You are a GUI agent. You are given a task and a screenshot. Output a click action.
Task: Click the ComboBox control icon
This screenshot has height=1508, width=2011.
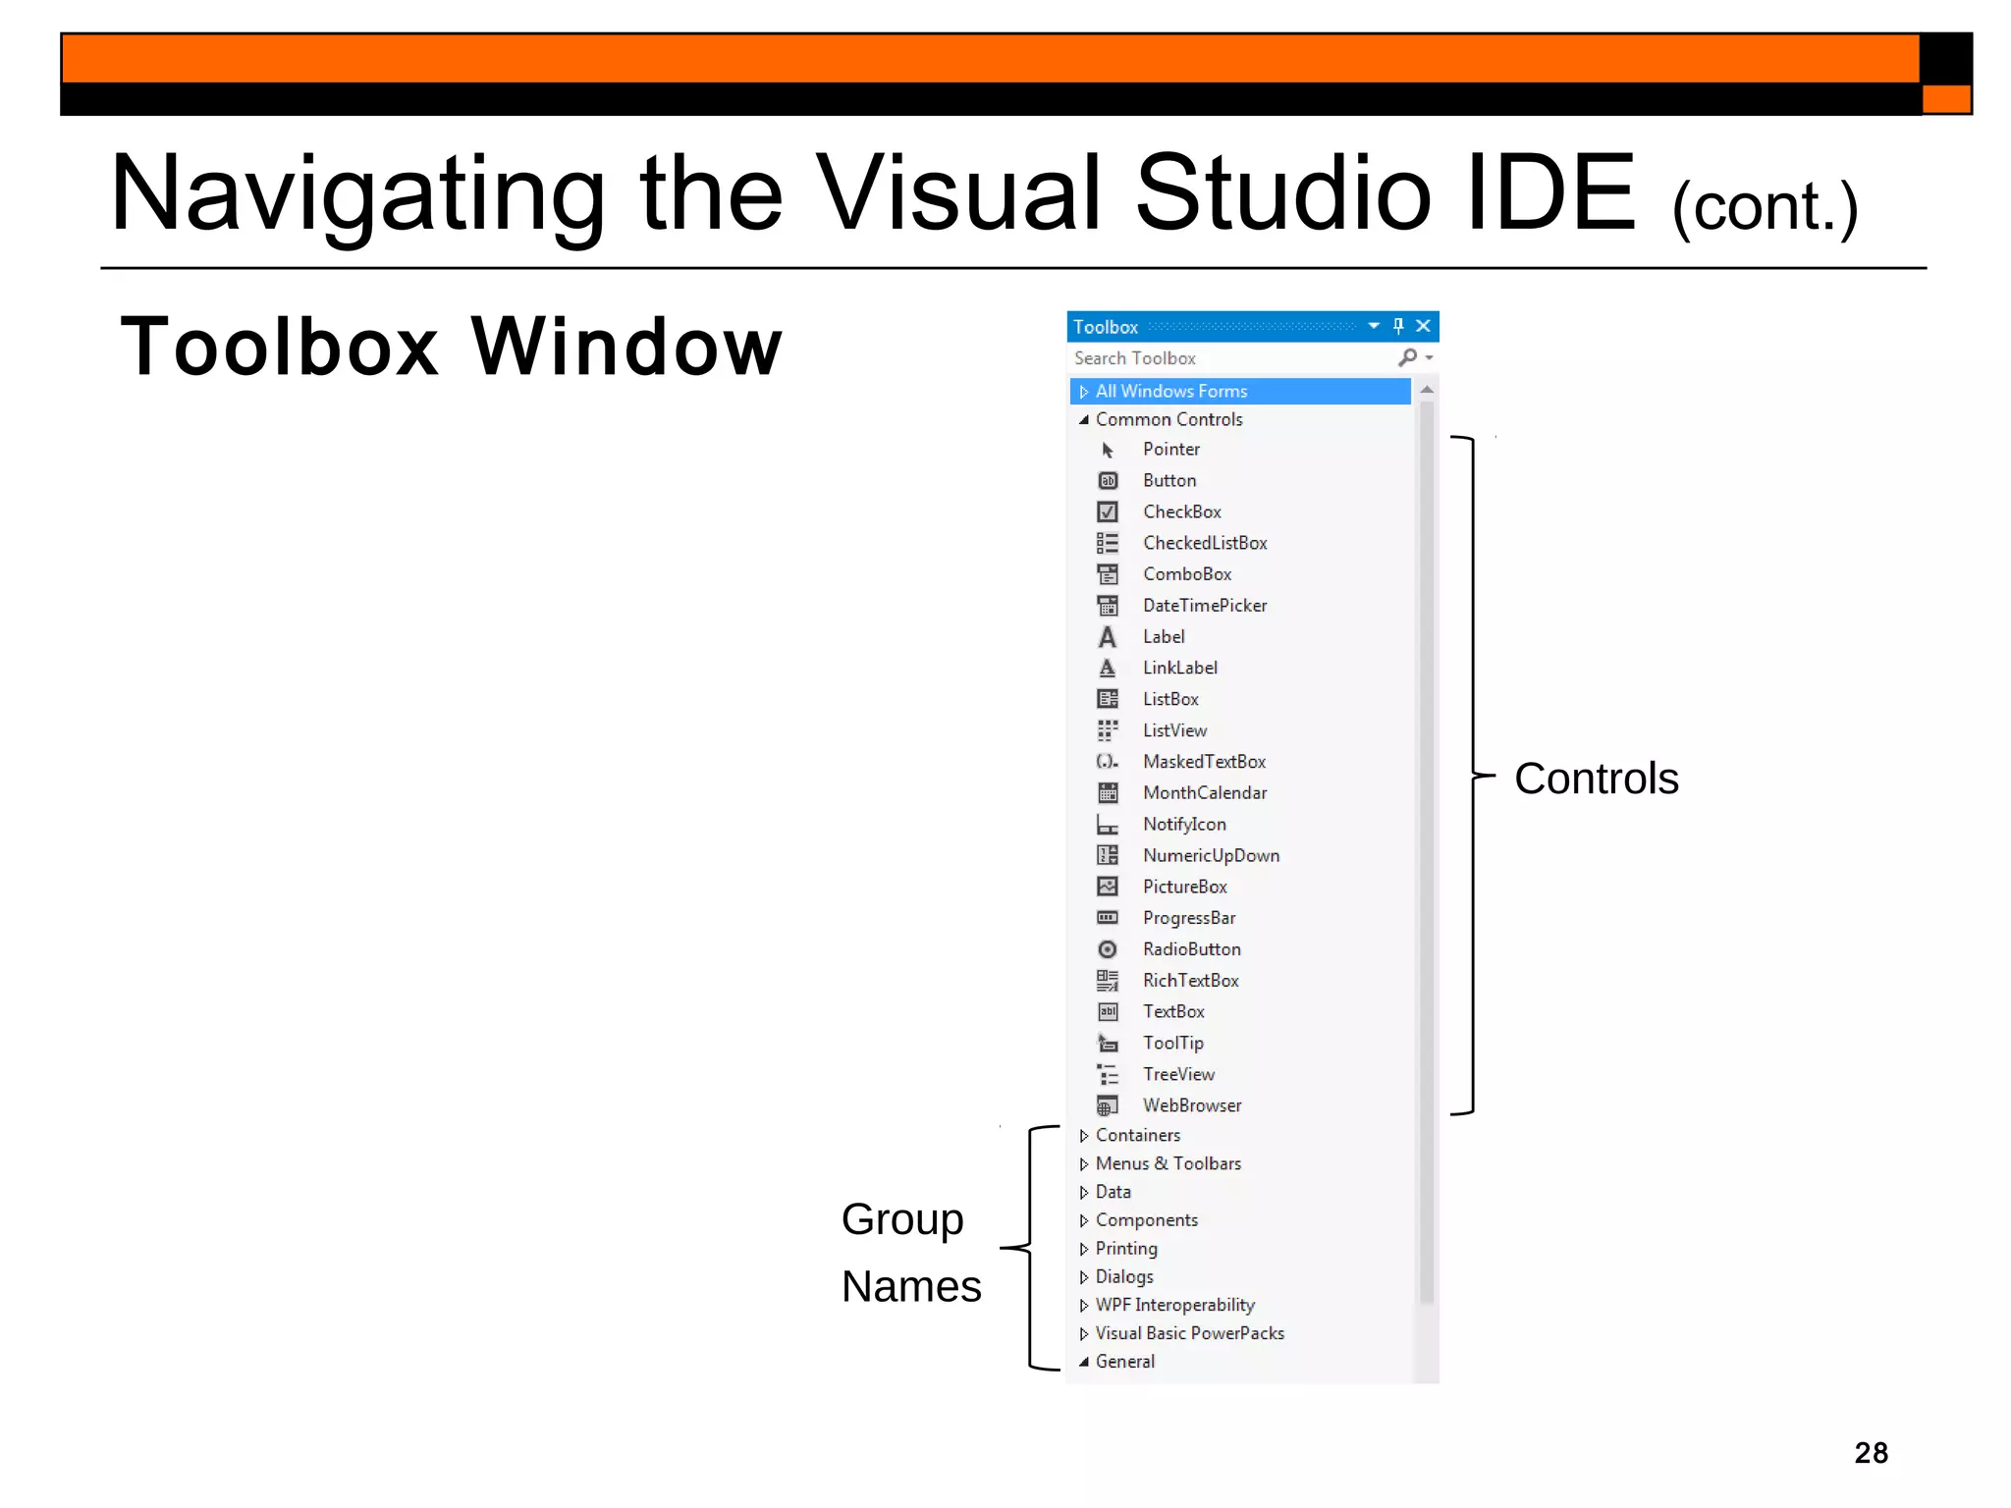(1108, 574)
